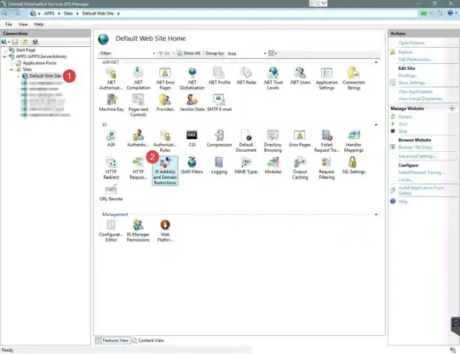Open the URL Rewrite feature
The image size is (460, 354).
(111, 193)
